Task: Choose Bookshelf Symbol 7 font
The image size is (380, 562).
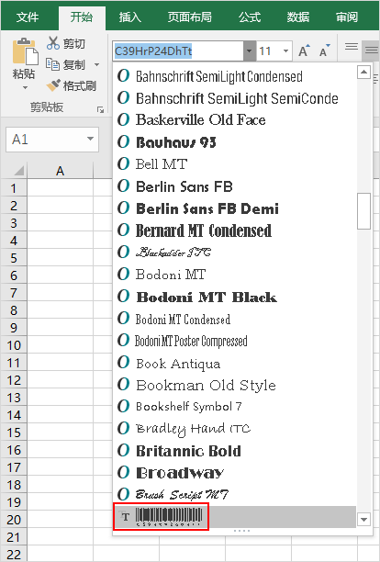Action: click(x=235, y=406)
